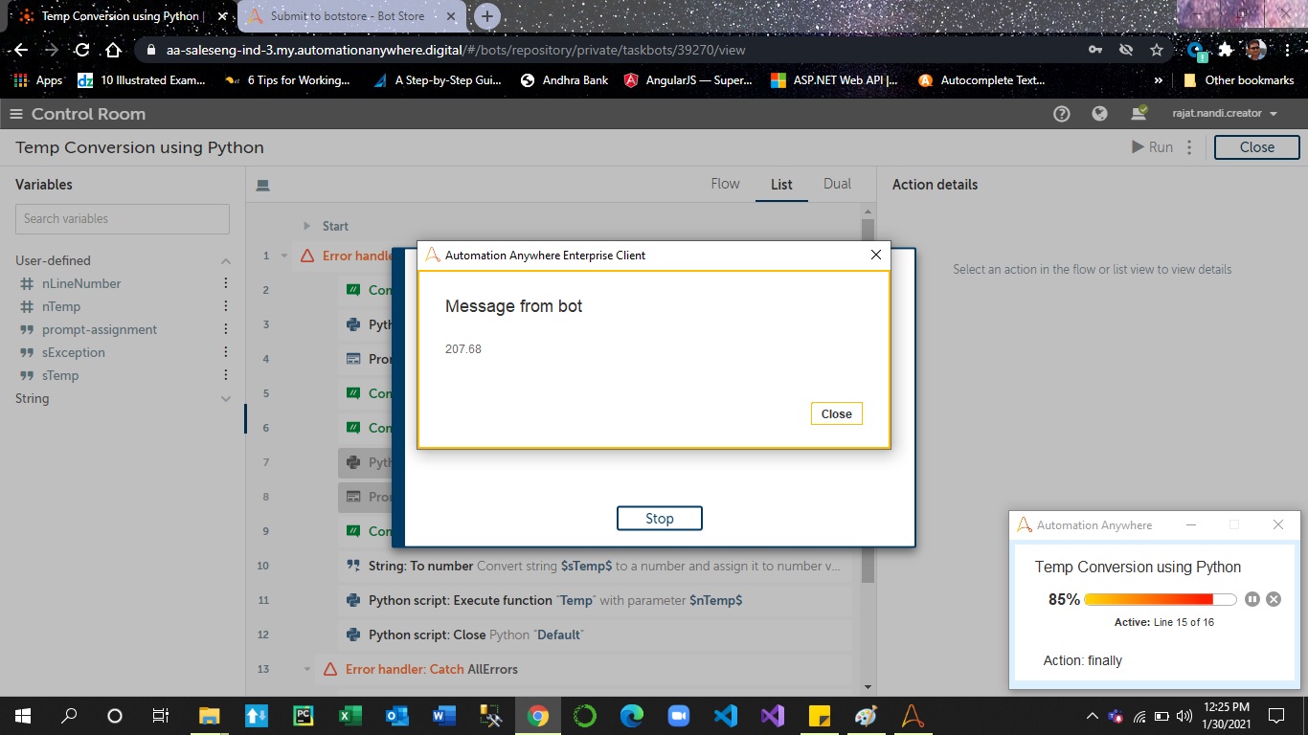Open the three-dot options menu beside Run
Image resolution: width=1308 pixels, height=735 pixels.
point(1189,147)
